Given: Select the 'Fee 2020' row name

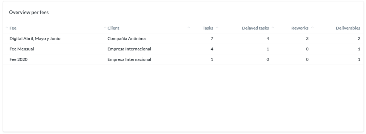Looking at the screenshot, I should coord(18,59).
